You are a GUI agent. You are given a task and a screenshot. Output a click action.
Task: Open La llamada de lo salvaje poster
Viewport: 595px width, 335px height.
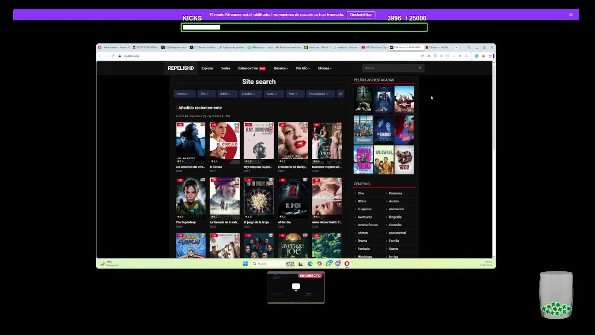pos(225,198)
